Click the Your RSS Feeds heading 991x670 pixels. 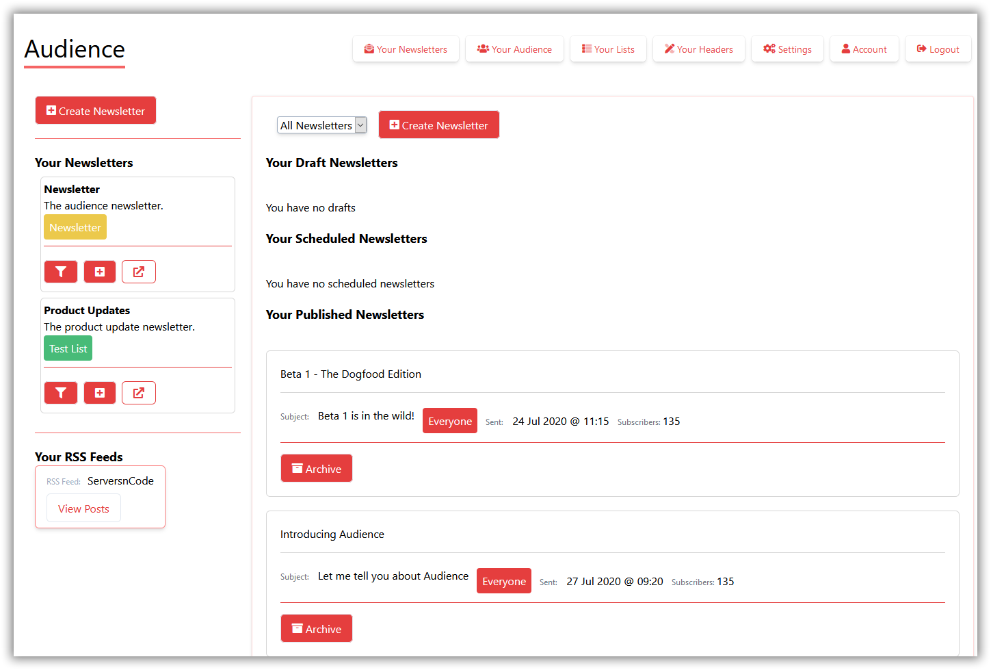tap(79, 456)
